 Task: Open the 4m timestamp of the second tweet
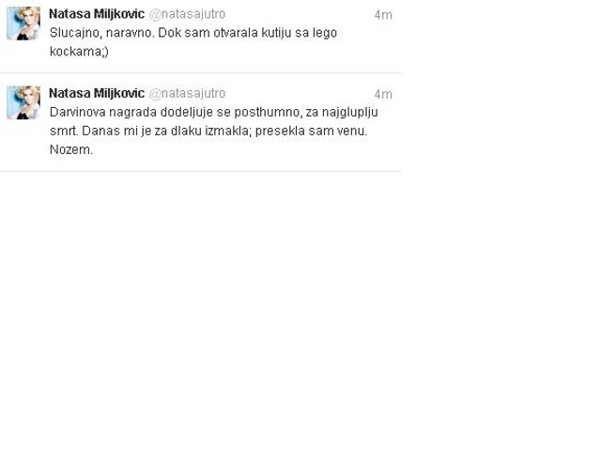point(383,94)
